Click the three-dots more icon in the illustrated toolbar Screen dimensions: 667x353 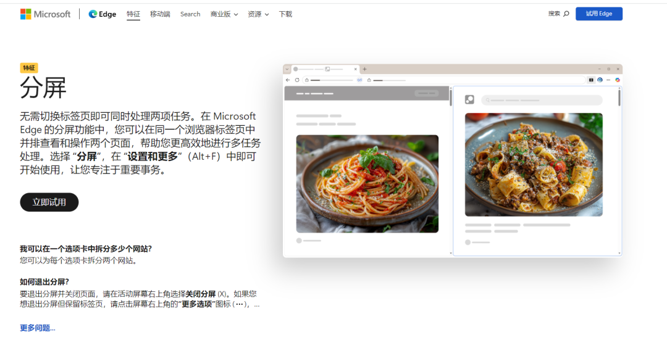coord(608,80)
